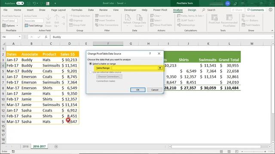Image resolution: width=275 pixels, height=154 pixels.
Task: Click the Refresh data icon
Action: click(127, 18)
